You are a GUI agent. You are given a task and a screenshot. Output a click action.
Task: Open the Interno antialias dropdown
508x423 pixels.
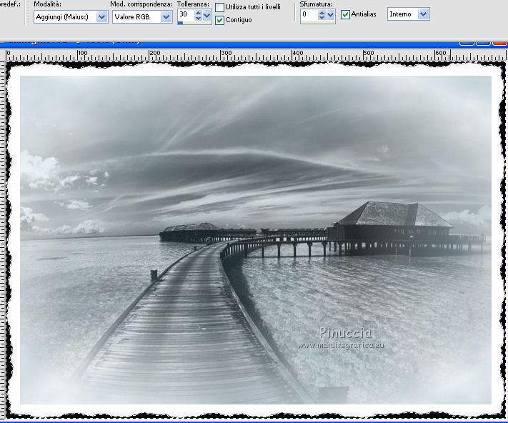[409, 14]
